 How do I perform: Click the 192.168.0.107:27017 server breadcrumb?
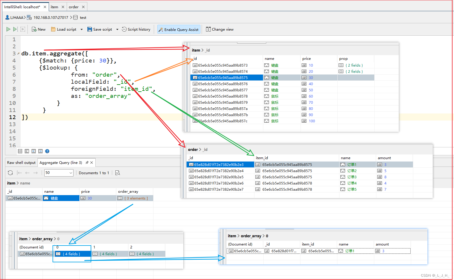pyautogui.click(x=51, y=17)
